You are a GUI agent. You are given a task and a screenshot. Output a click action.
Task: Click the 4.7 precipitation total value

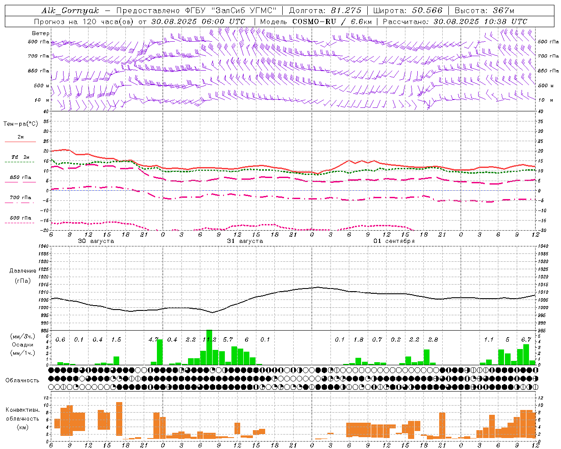click(x=153, y=340)
